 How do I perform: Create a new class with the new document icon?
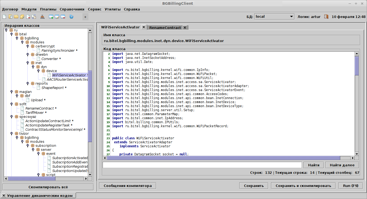pos(4,17)
